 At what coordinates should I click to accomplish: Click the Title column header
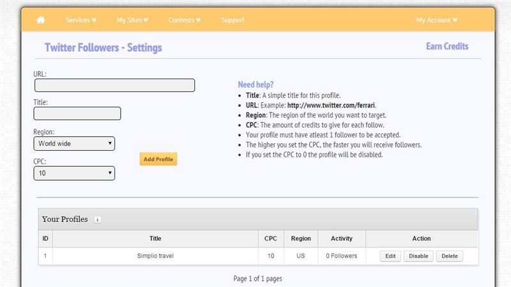point(155,238)
